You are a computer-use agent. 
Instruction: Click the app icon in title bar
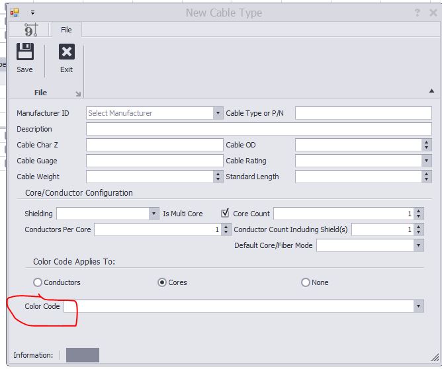pos(15,13)
